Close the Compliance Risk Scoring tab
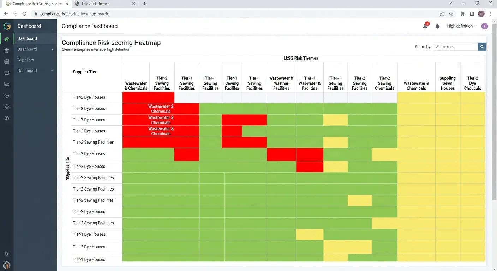Screen dimensions: 497x271 tap(67, 4)
